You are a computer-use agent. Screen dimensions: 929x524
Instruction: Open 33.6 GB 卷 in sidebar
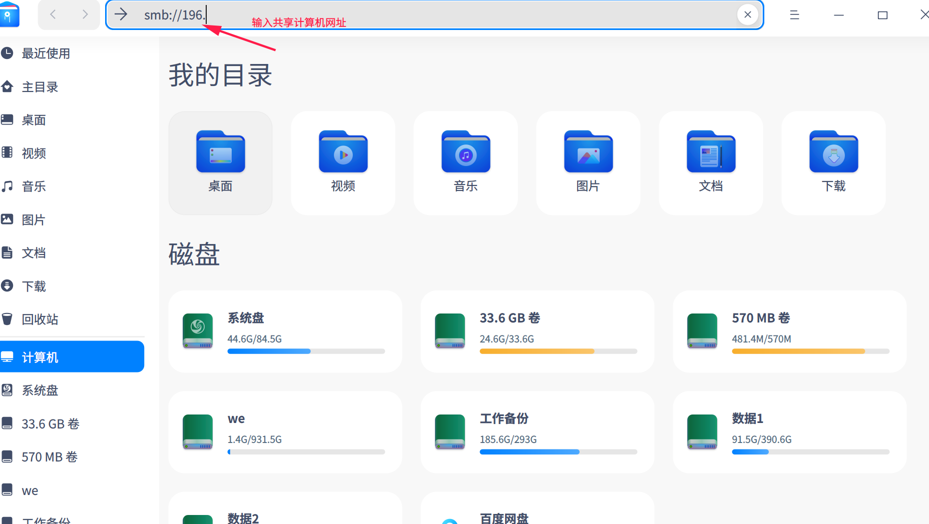coord(50,424)
